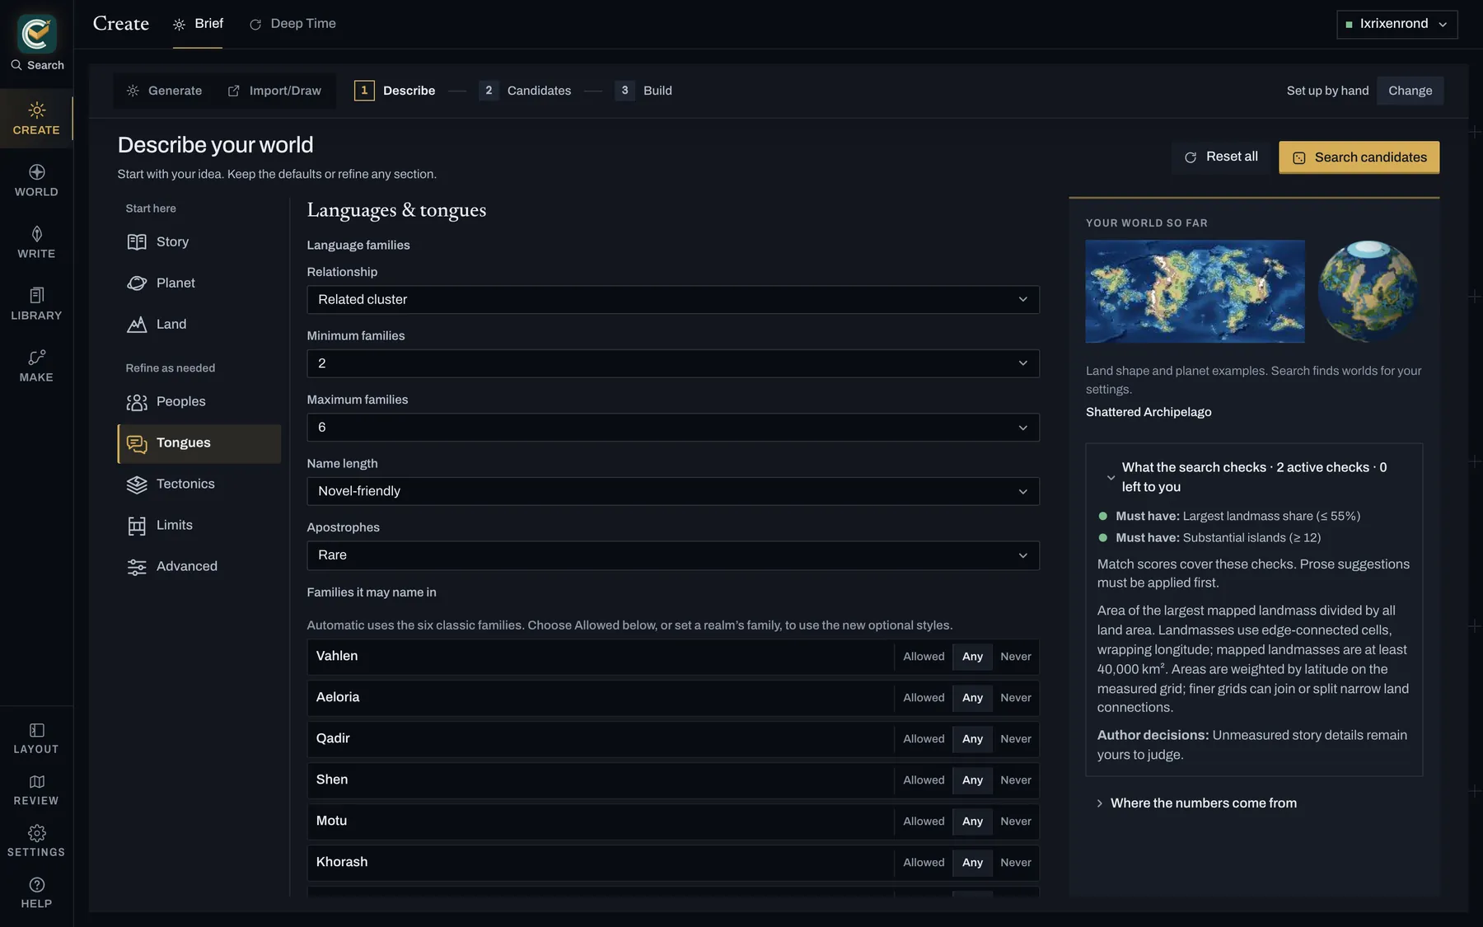
Task: Go to step 1 Describe
Action: coord(395,91)
